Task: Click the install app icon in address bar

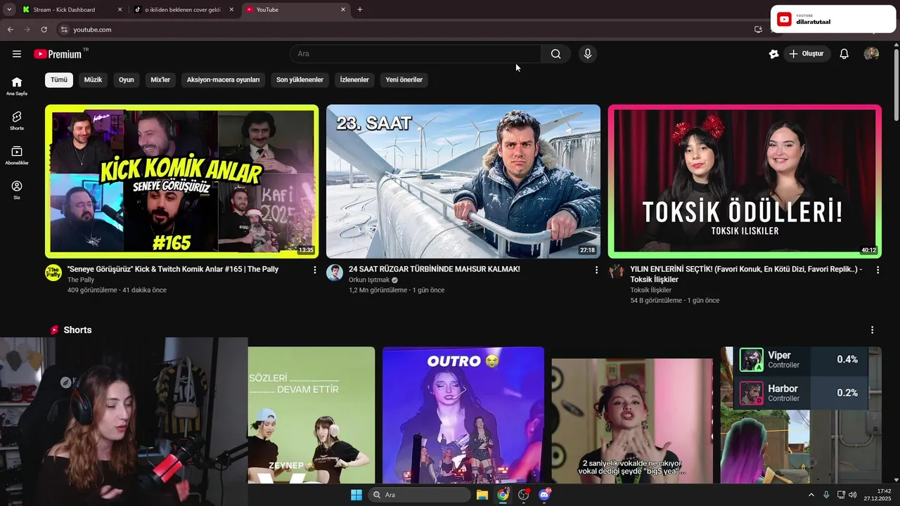Action: tap(758, 30)
